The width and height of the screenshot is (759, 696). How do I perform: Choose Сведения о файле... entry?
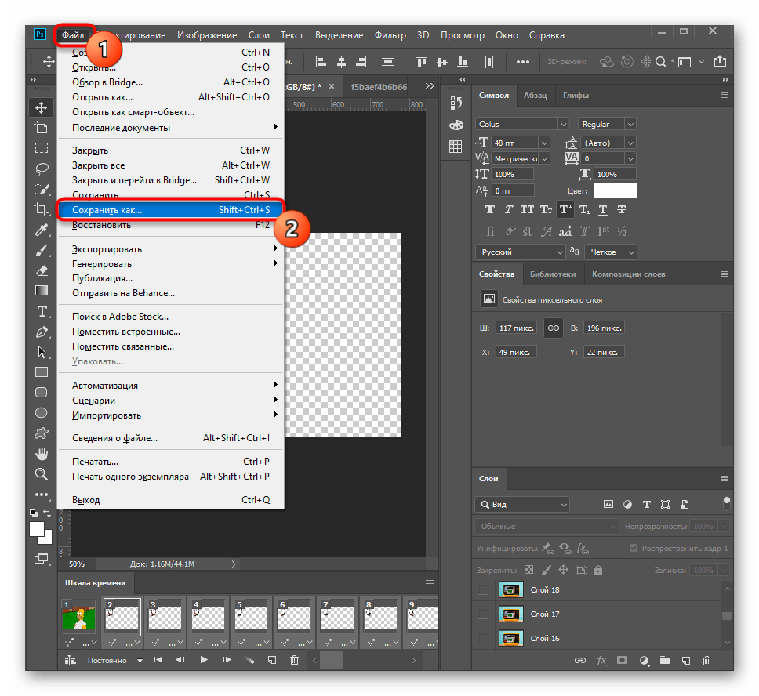click(170, 438)
